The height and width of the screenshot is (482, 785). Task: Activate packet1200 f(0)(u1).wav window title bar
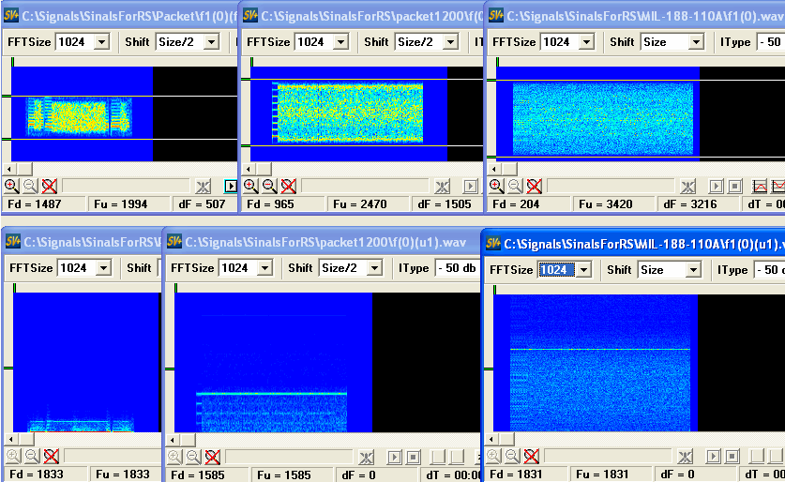tap(319, 242)
